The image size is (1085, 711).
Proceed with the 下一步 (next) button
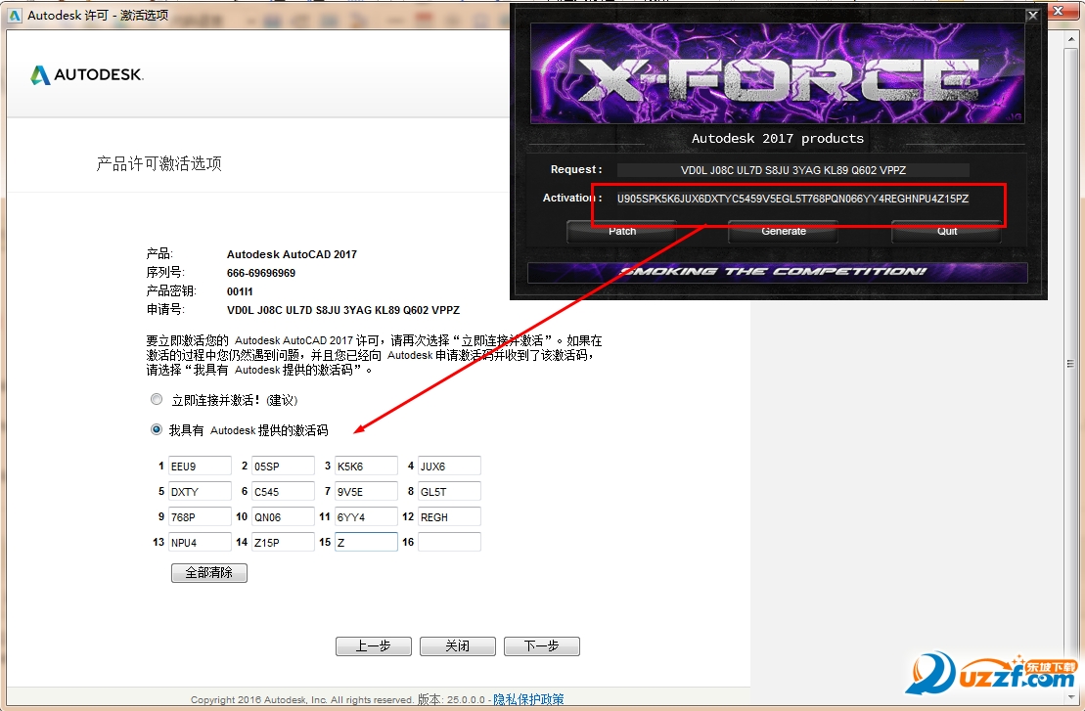click(x=542, y=646)
